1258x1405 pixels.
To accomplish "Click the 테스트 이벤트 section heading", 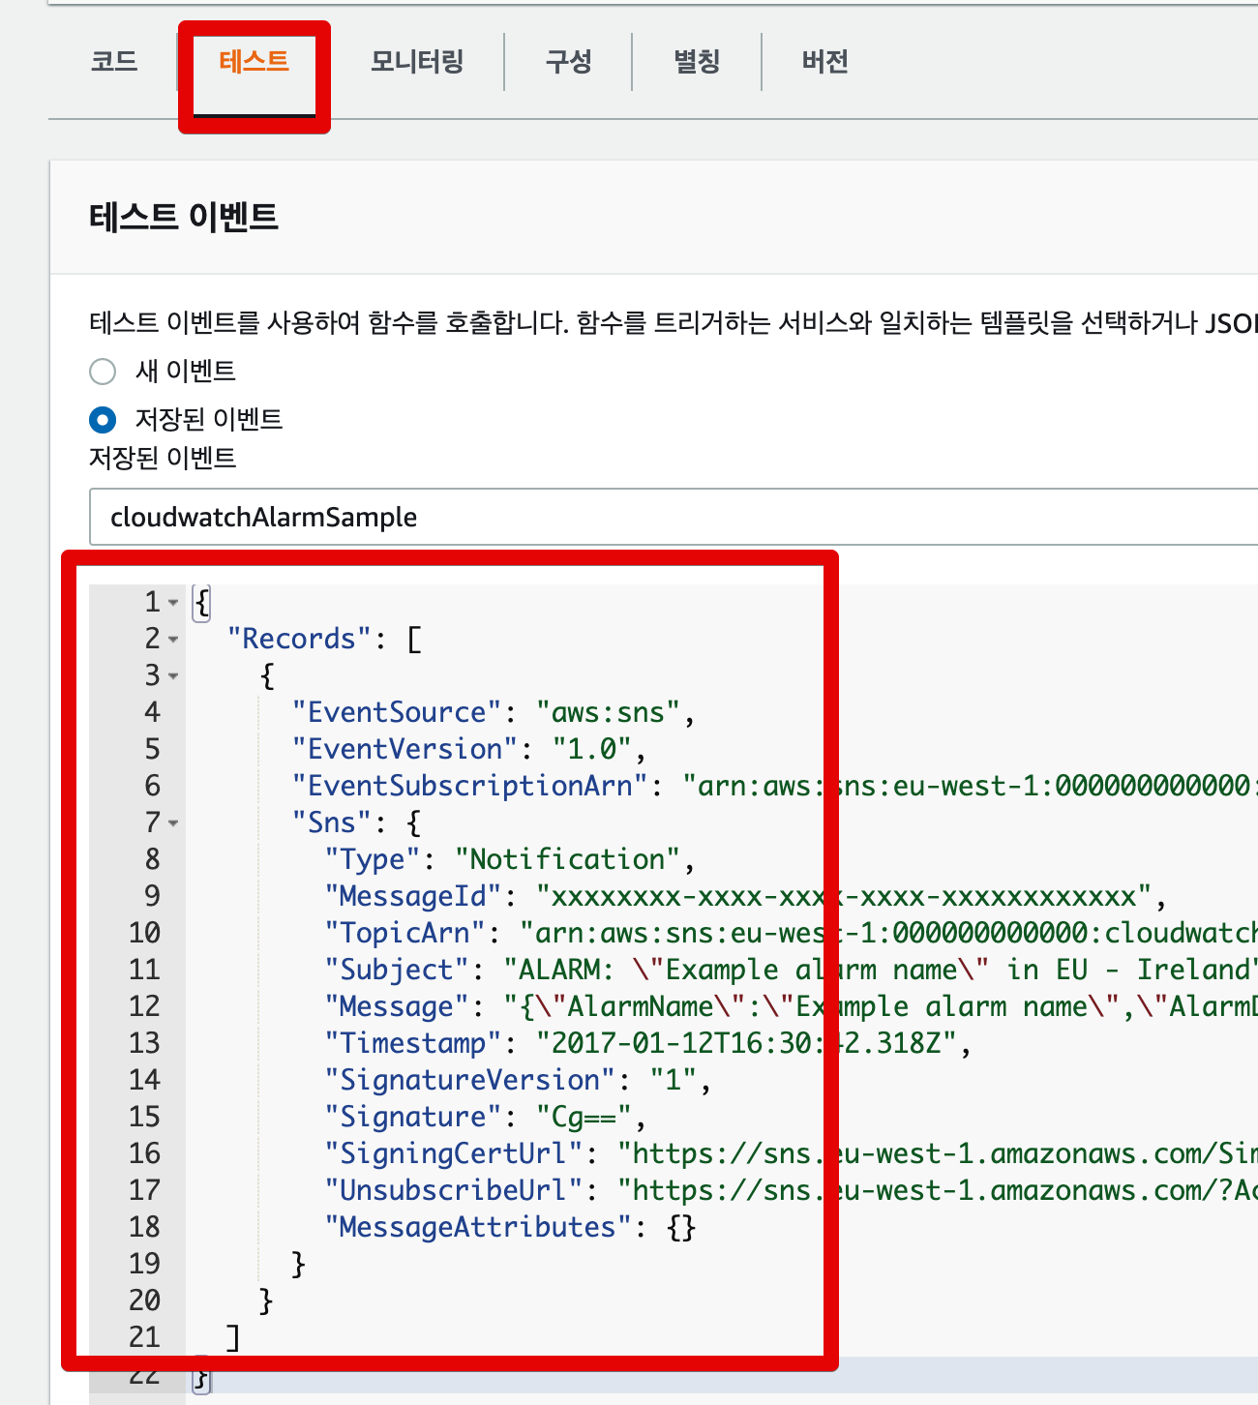I will pyautogui.click(x=184, y=216).
